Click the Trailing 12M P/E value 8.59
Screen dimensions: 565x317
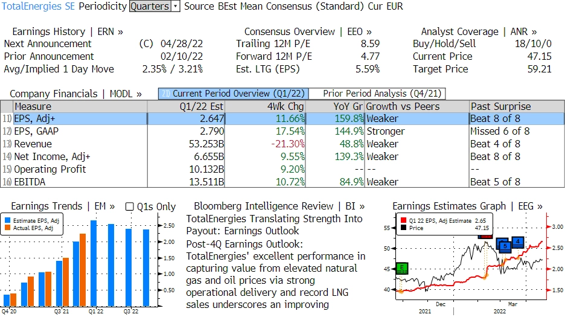[370, 44]
